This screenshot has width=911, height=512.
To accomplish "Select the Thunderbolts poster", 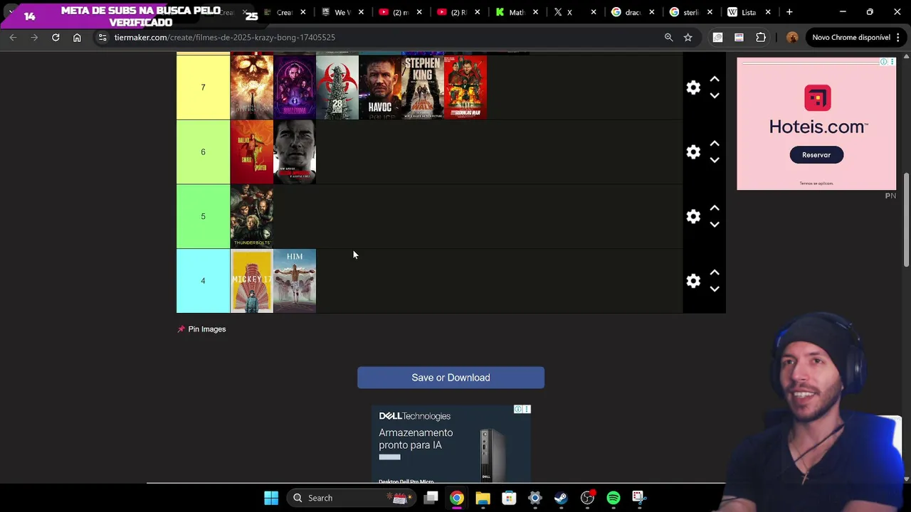I will [x=252, y=216].
